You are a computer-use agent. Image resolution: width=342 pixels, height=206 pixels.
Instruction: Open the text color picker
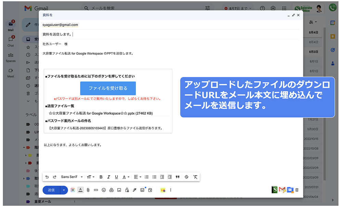coord(126,177)
